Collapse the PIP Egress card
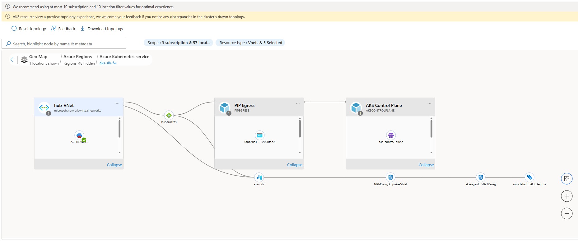 tap(295, 165)
